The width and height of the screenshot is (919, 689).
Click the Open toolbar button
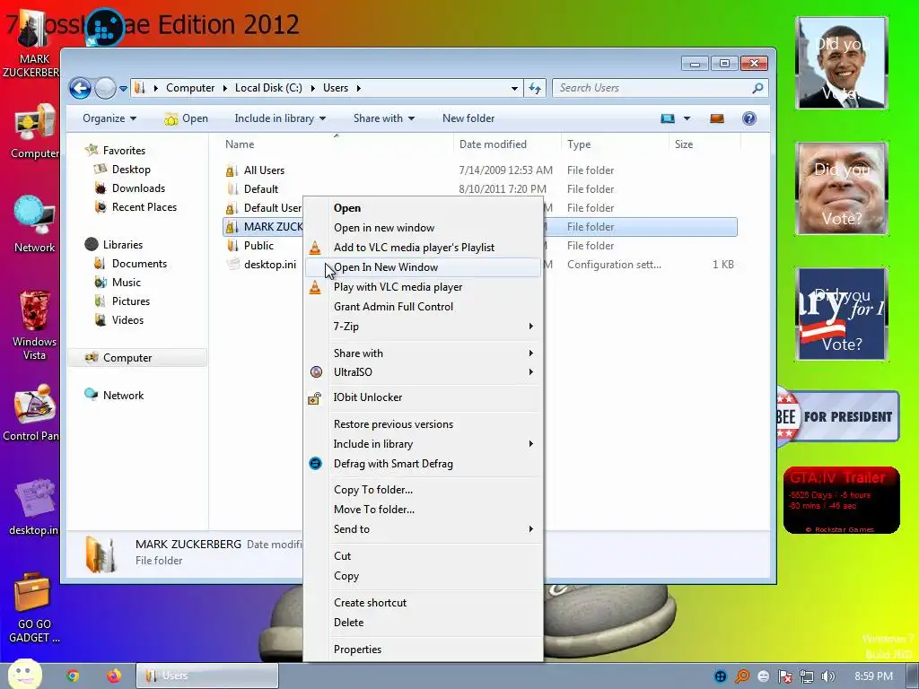point(187,118)
